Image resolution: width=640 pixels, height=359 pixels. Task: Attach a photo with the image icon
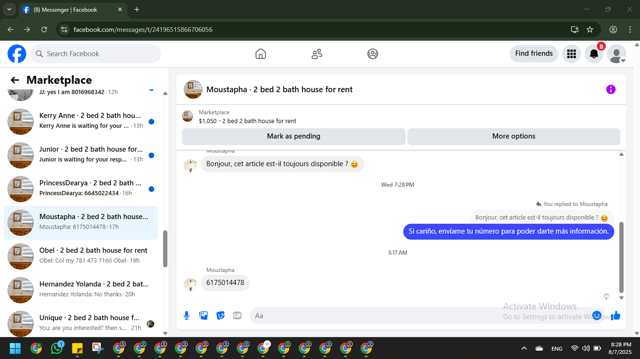coord(203,315)
